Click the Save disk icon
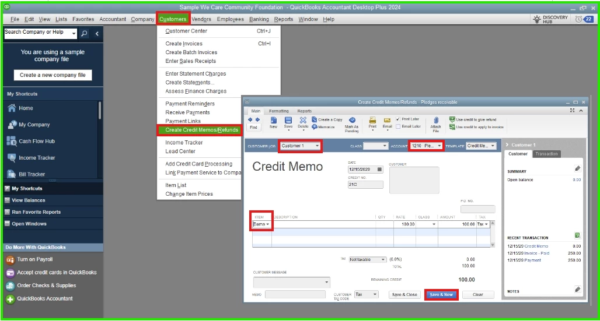Image resolution: width=600 pixels, height=321 pixels. pyautogui.click(x=288, y=120)
